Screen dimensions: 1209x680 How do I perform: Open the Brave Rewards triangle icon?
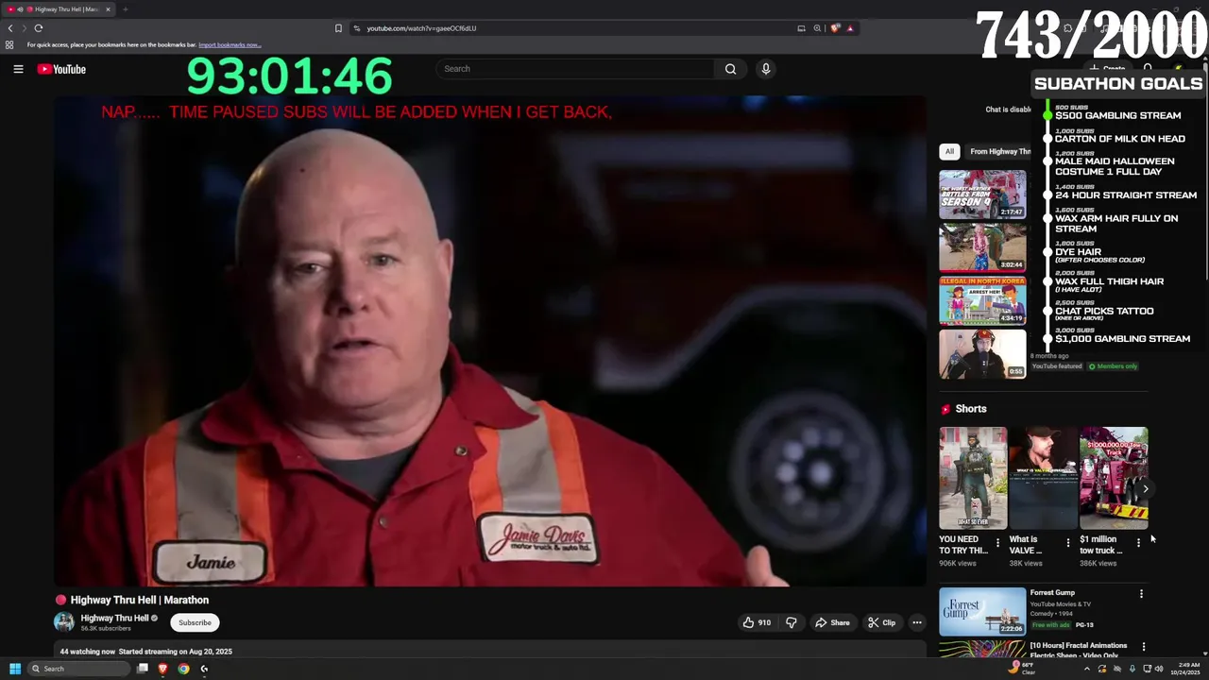850,28
